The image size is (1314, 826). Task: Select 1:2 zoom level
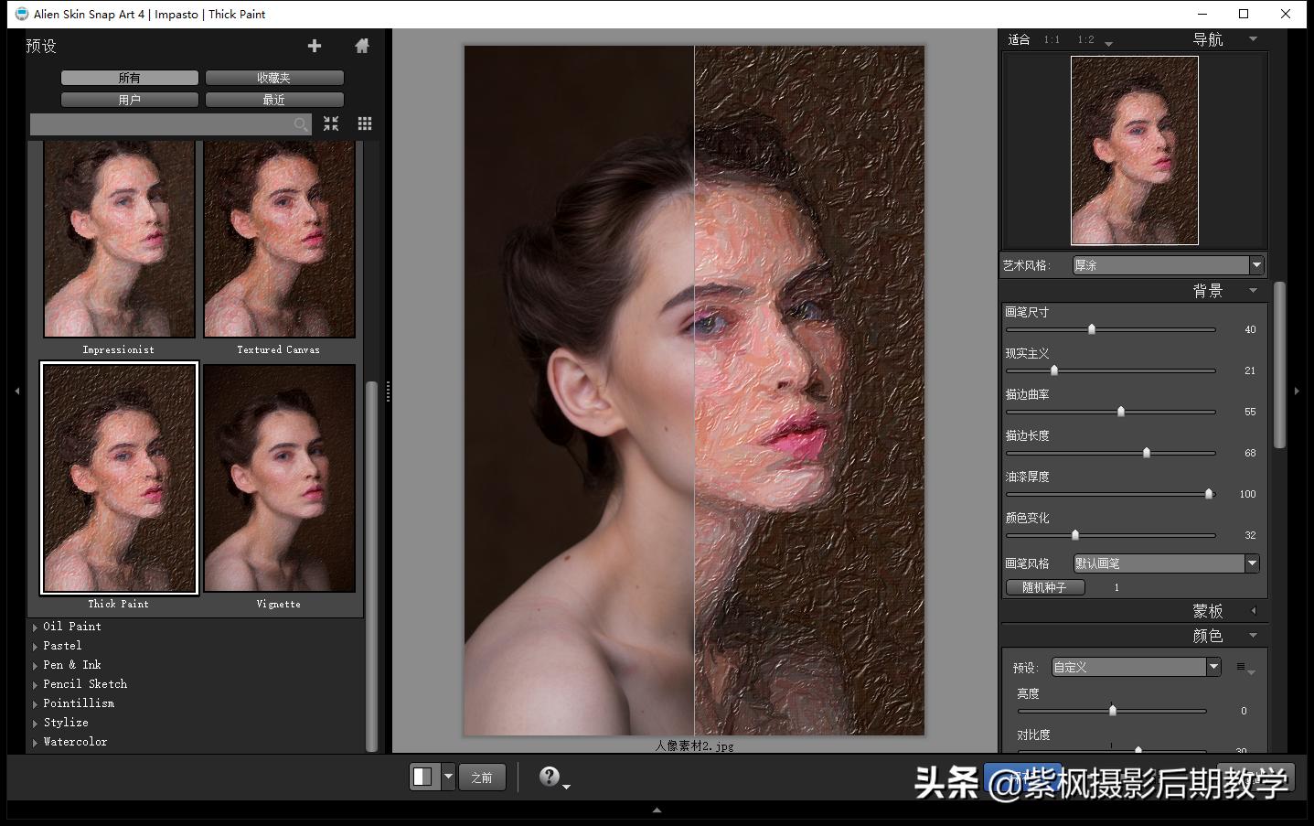click(x=1088, y=39)
